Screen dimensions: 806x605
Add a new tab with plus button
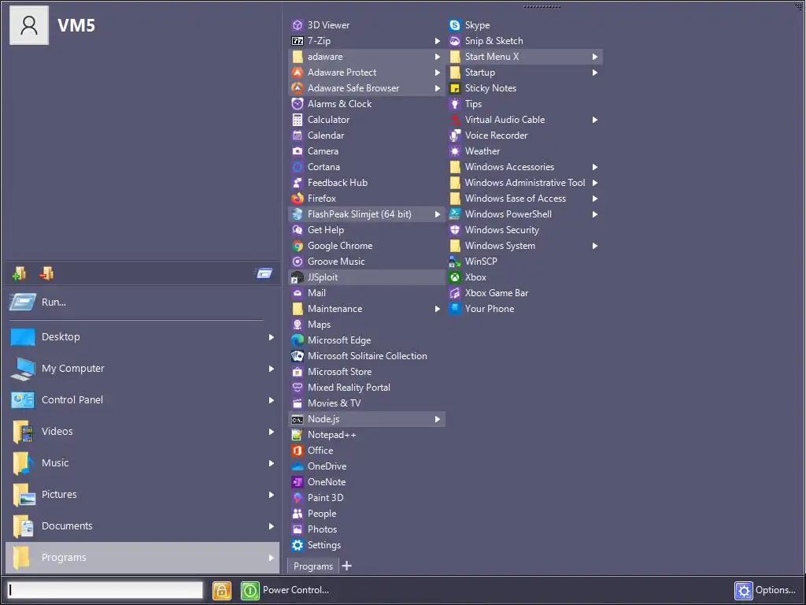347,566
